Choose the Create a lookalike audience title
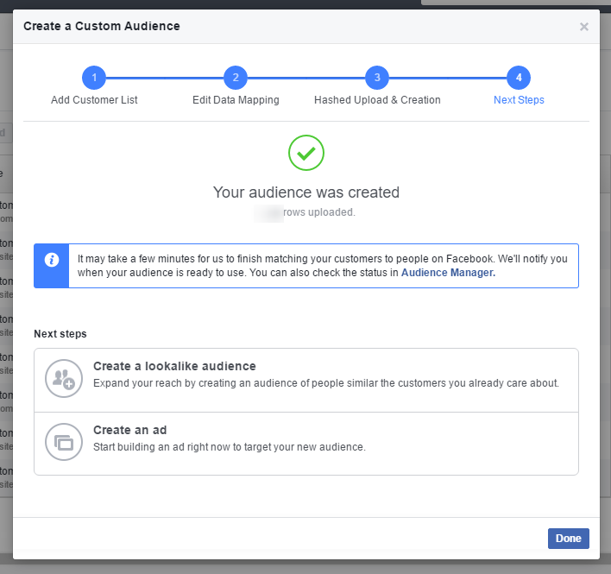Screen dimensions: 611x574 pyautogui.click(x=174, y=366)
